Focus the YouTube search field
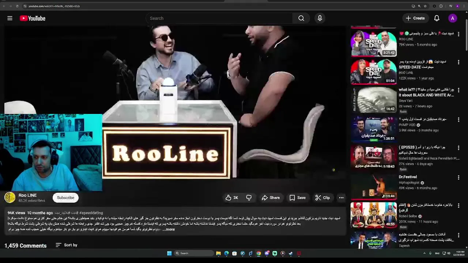 tap(219, 18)
